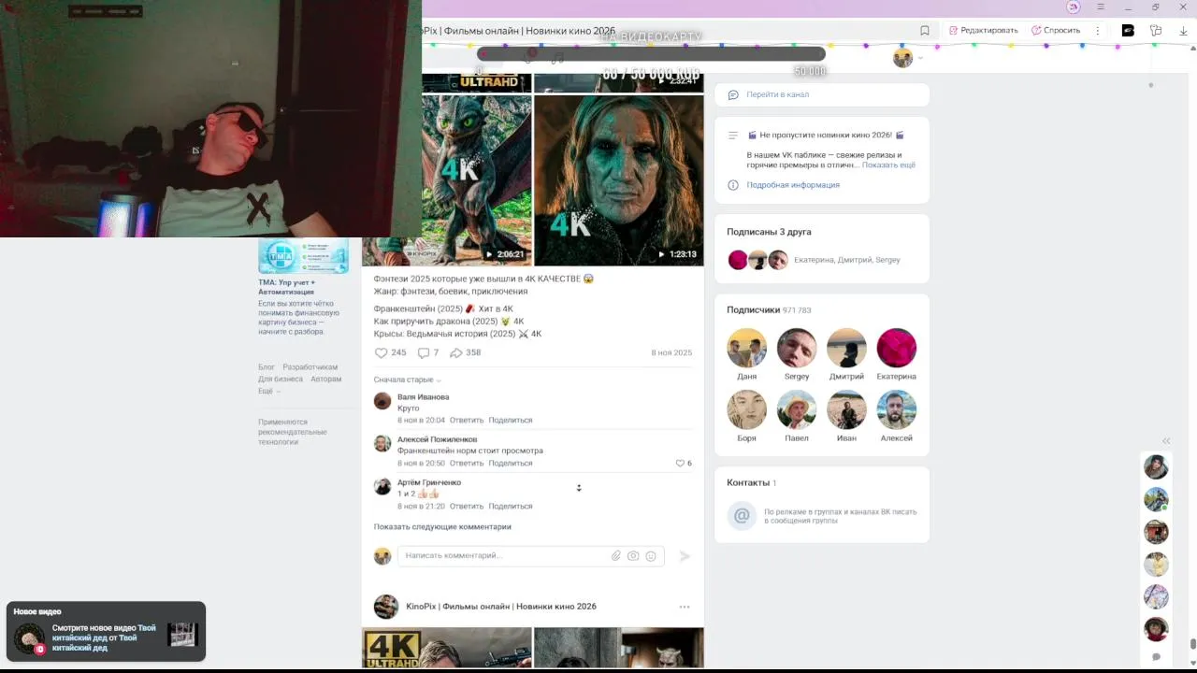
Task: Open KinoPix group name on second post
Action: coord(501,607)
